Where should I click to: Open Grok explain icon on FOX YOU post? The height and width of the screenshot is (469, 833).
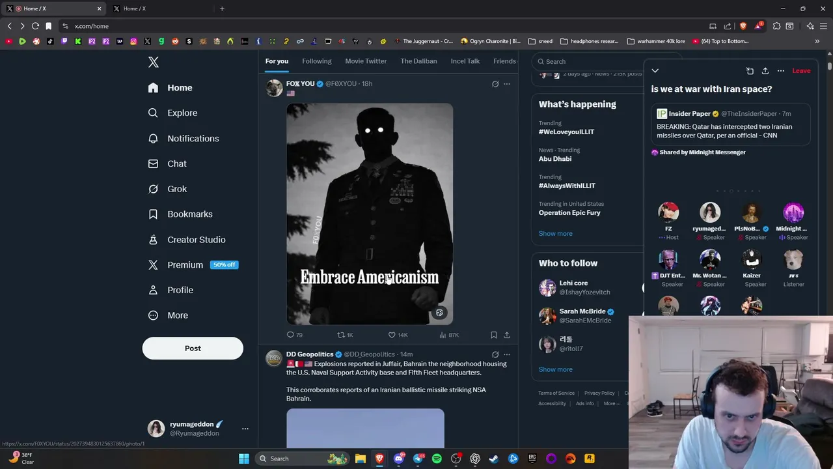[495, 84]
